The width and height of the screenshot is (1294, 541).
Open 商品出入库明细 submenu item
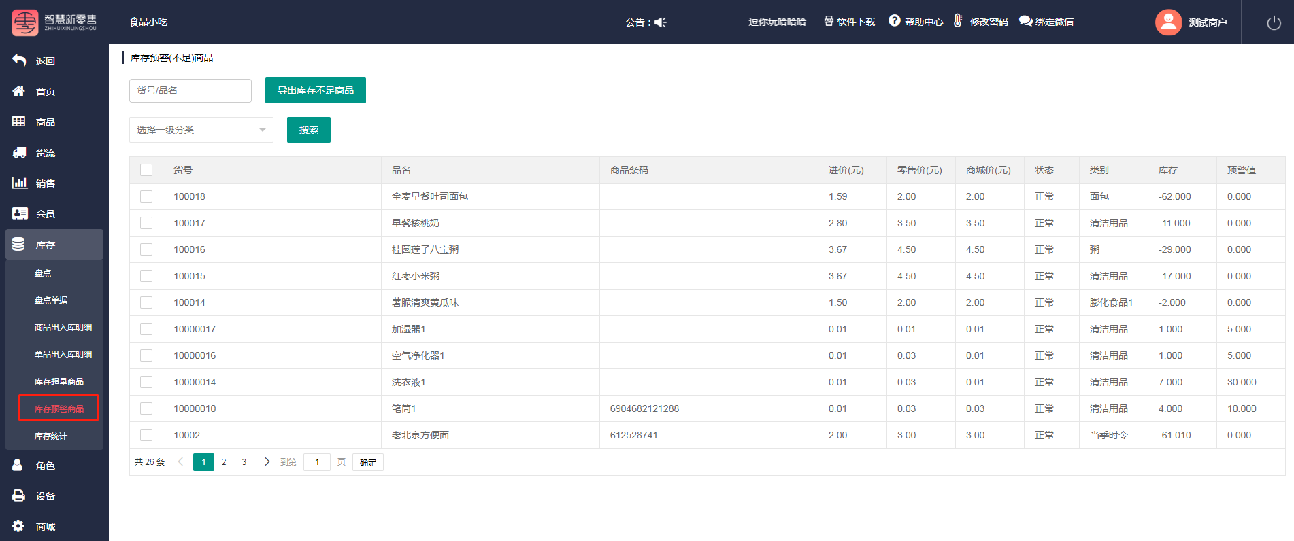pyautogui.click(x=63, y=328)
